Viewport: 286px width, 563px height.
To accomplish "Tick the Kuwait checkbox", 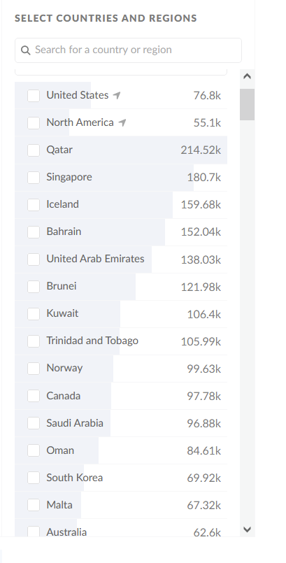I will coord(34,314).
